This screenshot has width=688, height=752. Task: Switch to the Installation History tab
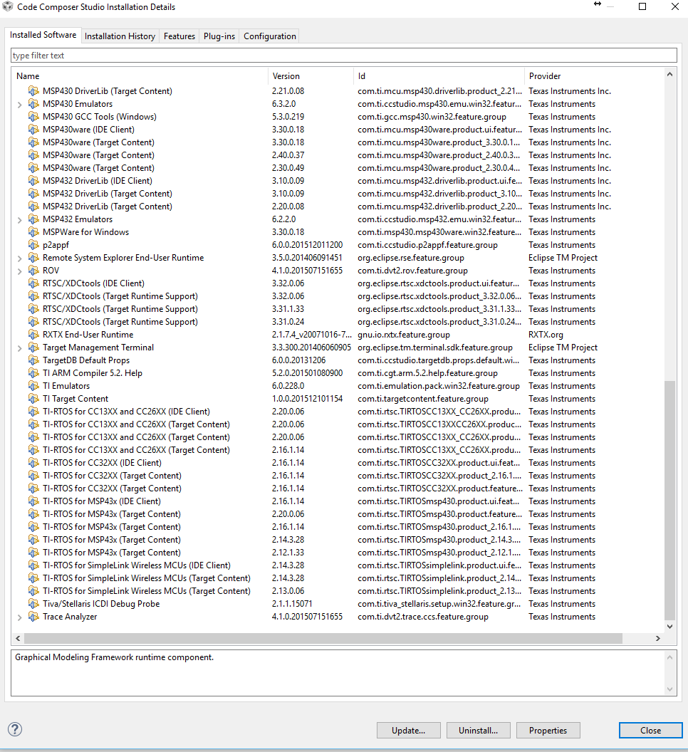coord(120,36)
